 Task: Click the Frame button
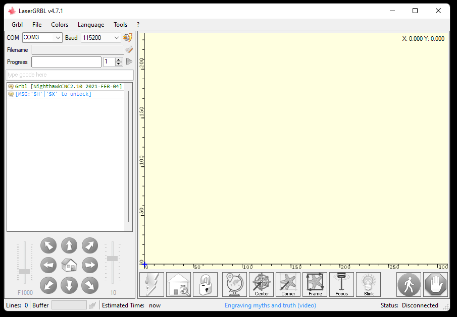(x=315, y=284)
